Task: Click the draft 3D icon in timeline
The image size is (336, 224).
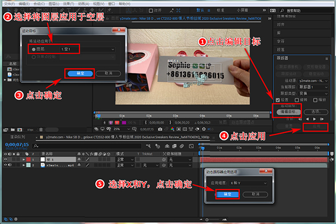Action: [158, 146]
